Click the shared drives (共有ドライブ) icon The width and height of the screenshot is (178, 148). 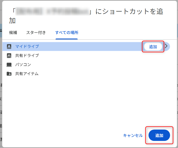9,56
